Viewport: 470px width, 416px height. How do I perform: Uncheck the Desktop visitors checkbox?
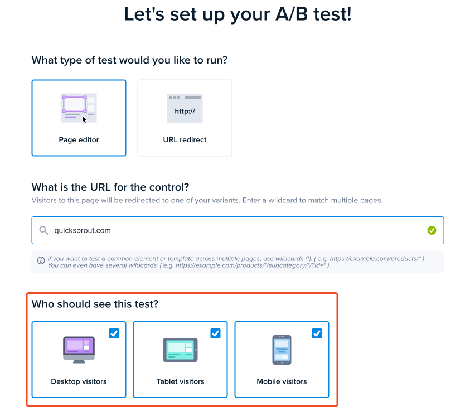click(x=114, y=333)
